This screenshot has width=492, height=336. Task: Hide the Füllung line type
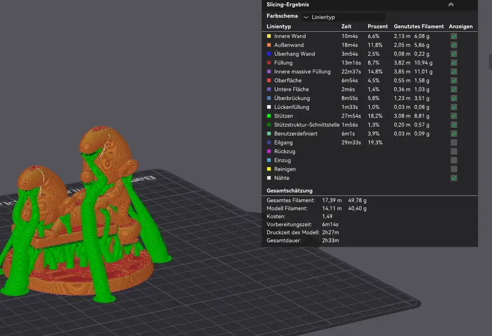[454, 63]
